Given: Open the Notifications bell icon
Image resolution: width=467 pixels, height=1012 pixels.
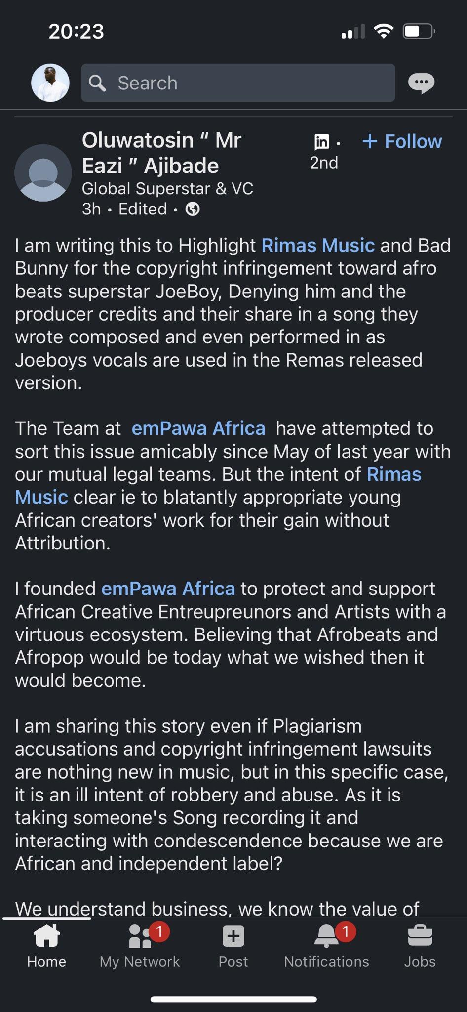Looking at the screenshot, I should tap(326, 935).
